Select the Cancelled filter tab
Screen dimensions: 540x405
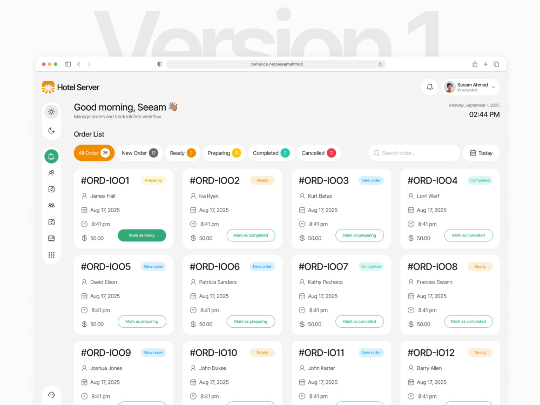(319, 153)
